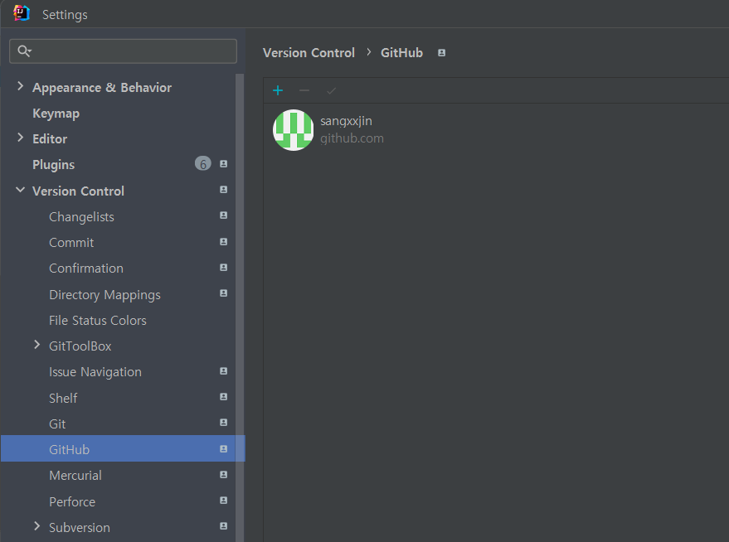729x542 pixels.
Task: Open Git settings page
Action: 57,424
